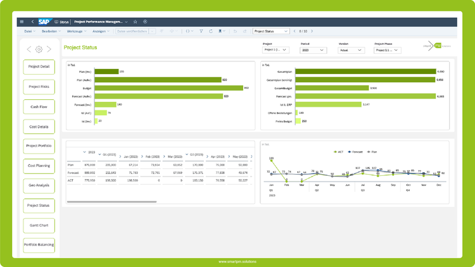Open Cost Details page

click(x=39, y=127)
